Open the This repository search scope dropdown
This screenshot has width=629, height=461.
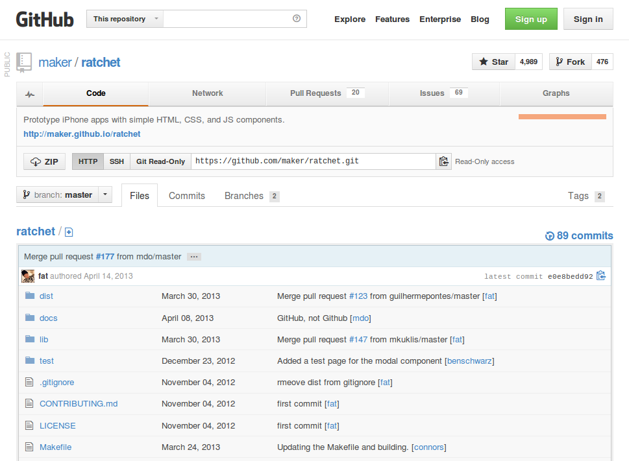tap(124, 19)
